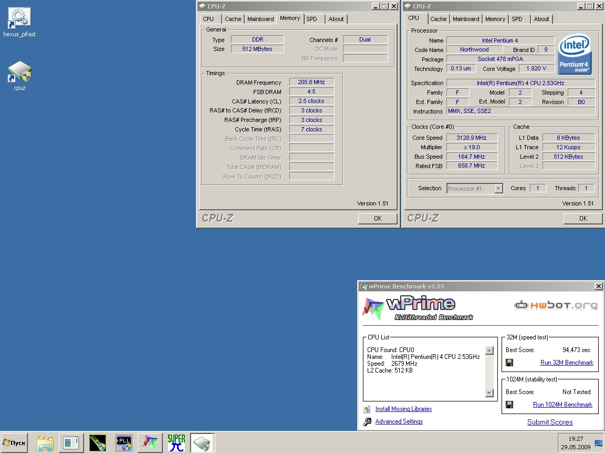Click the Level 2 512 KBytes field
Image resolution: width=605 pixels, height=454 pixels.
[x=568, y=157]
